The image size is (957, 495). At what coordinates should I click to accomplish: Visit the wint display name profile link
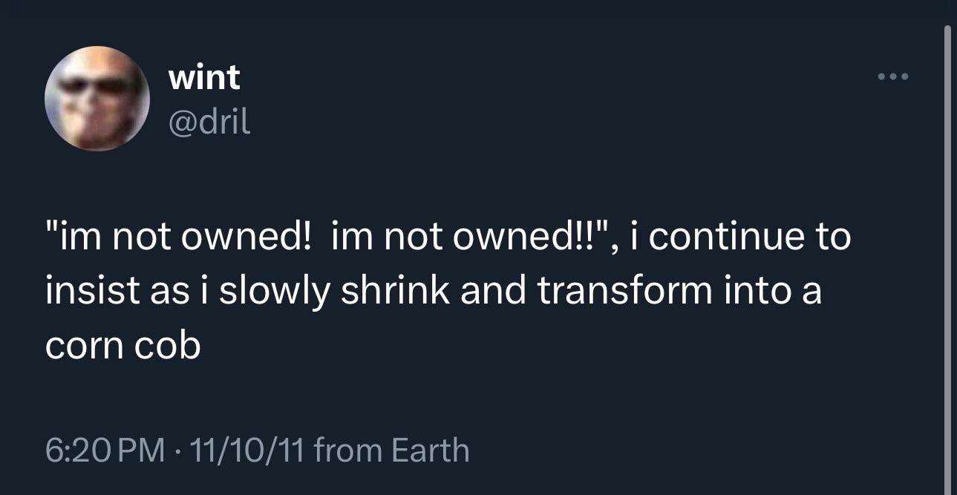pyautogui.click(x=205, y=77)
